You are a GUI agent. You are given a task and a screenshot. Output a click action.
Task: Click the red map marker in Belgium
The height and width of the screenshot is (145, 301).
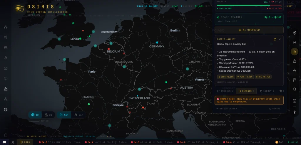[x=109, y=49]
